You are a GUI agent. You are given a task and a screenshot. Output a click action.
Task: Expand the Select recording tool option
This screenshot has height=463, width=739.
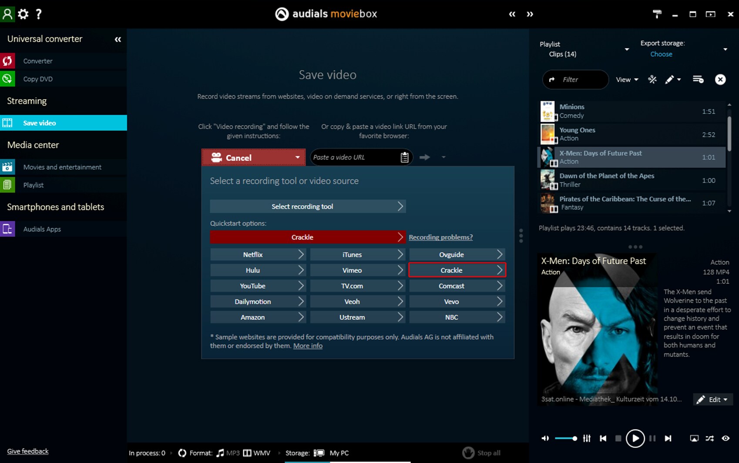click(x=308, y=207)
